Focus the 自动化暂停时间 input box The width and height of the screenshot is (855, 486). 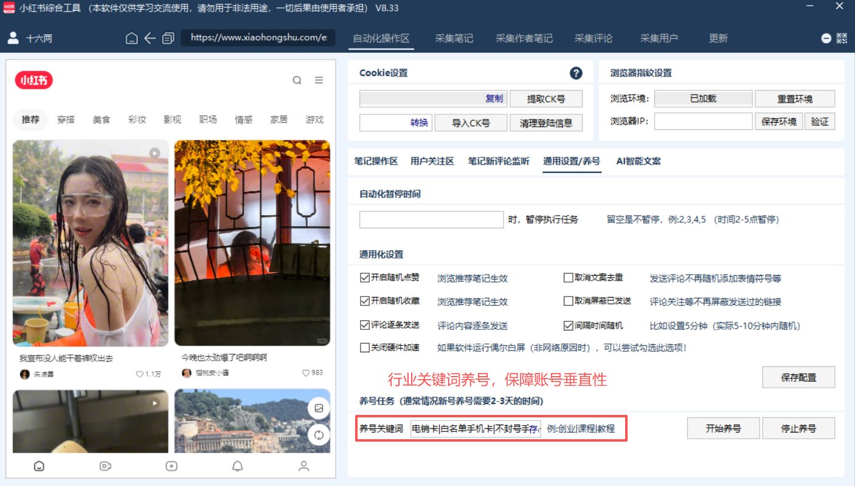pos(431,219)
